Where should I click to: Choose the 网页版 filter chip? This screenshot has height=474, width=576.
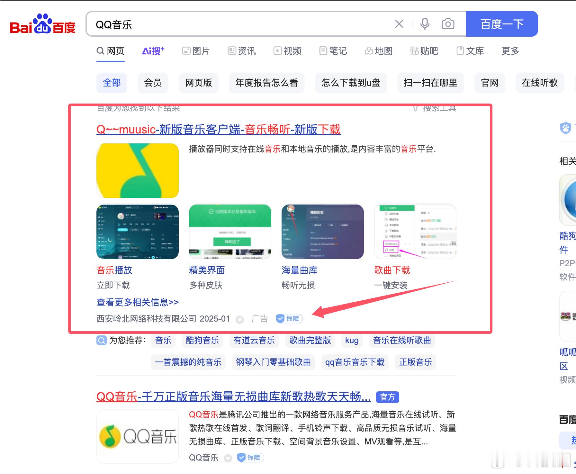[x=199, y=83]
